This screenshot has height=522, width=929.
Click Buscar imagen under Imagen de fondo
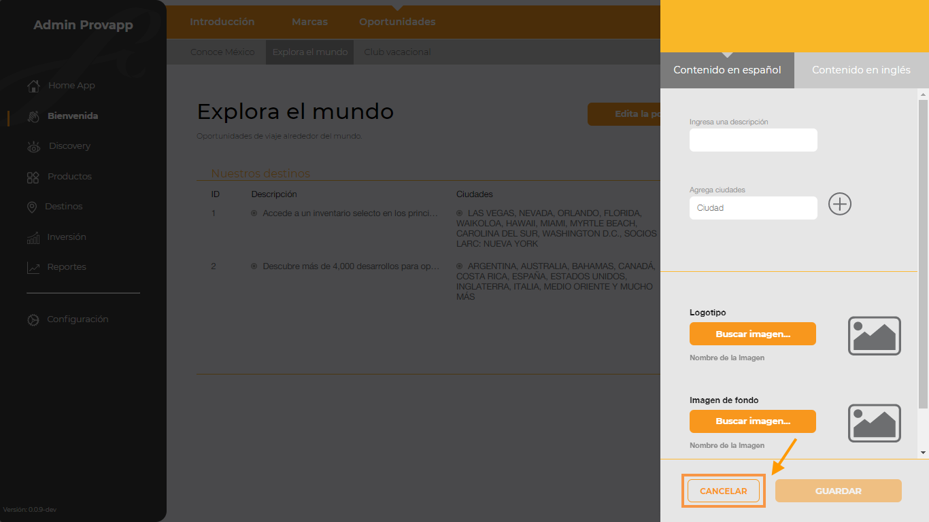tap(753, 421)
